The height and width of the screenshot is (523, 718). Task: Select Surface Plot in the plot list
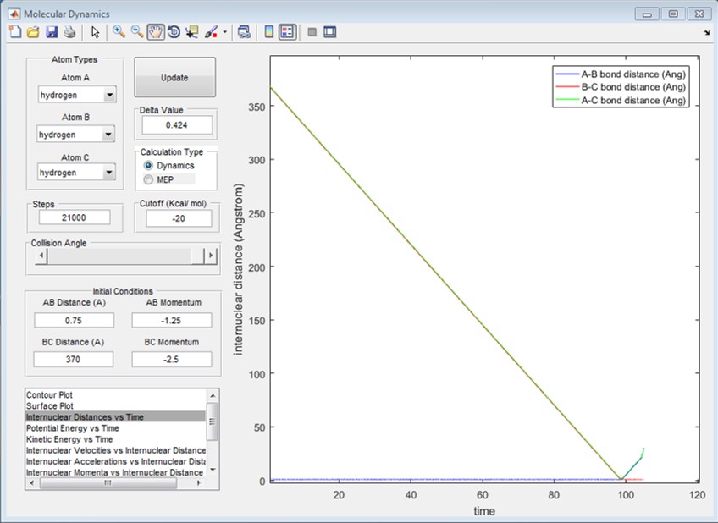coord(115,406)
